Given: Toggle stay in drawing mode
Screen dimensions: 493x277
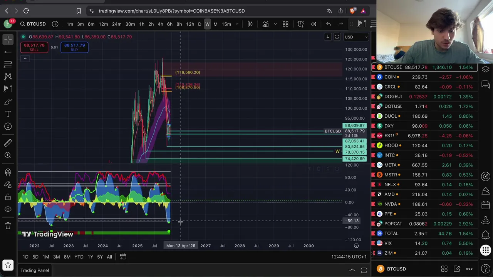Looking at the screenshot, I should [x=8, y=184].
